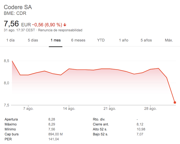This screenshot has width=180, height=144.
Task: Click the Cap burs value 894,00 M
Action: click(55, 134)
